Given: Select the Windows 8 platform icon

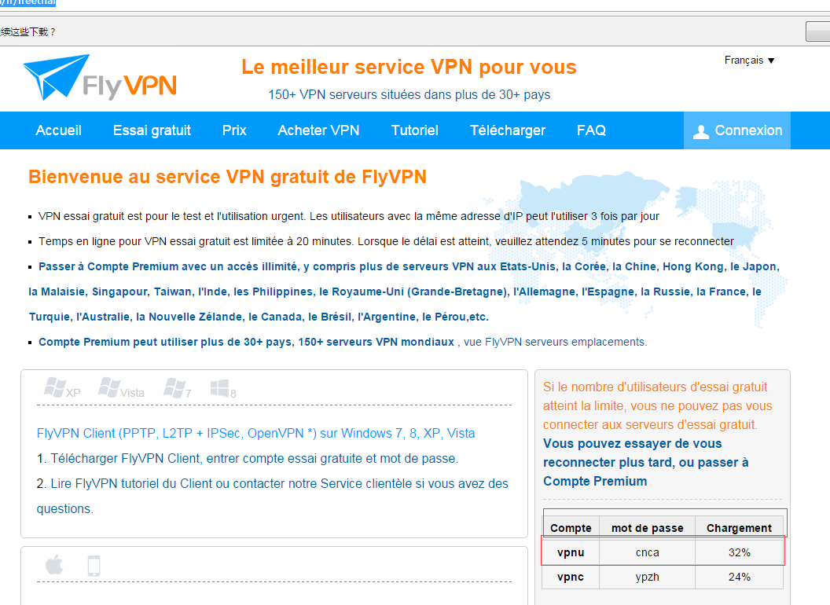Looking at the screenshot, I should coord(223,389).
